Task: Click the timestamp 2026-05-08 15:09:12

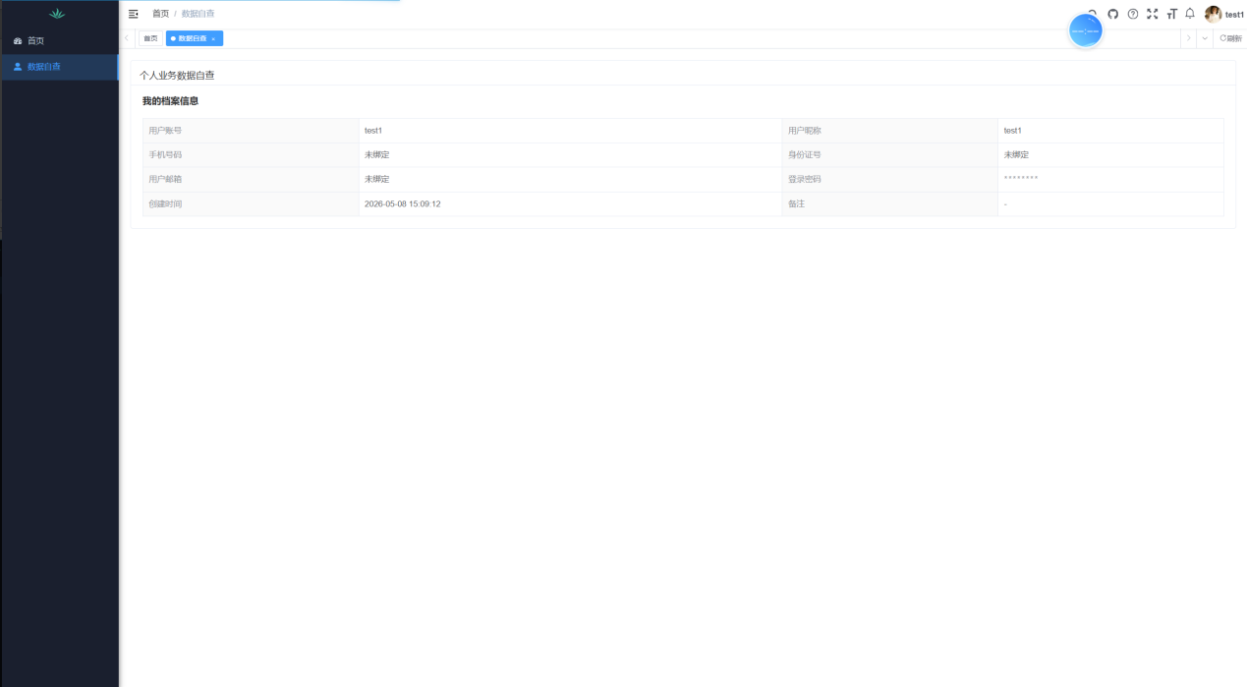Action: pyautogui.click(x=402, y=204)
